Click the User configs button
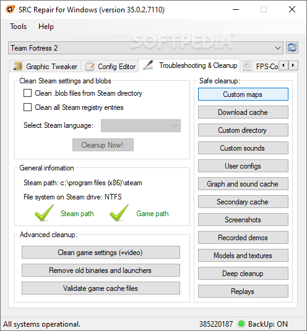This screenshot has width=307, height=331. [243, 166]
